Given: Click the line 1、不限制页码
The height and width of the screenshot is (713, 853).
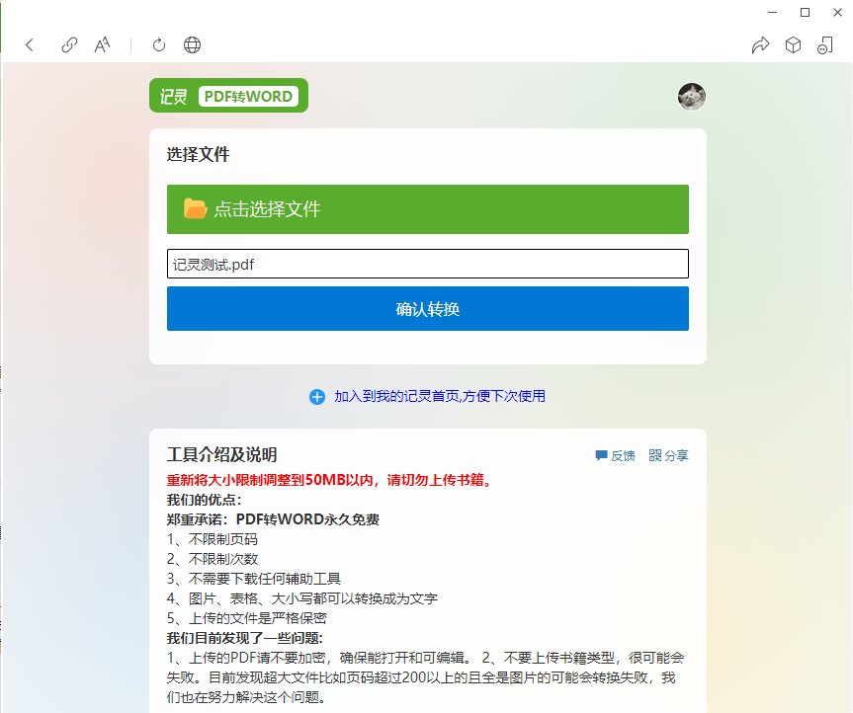Looking at the screenshot, I should tap(213, 539).
